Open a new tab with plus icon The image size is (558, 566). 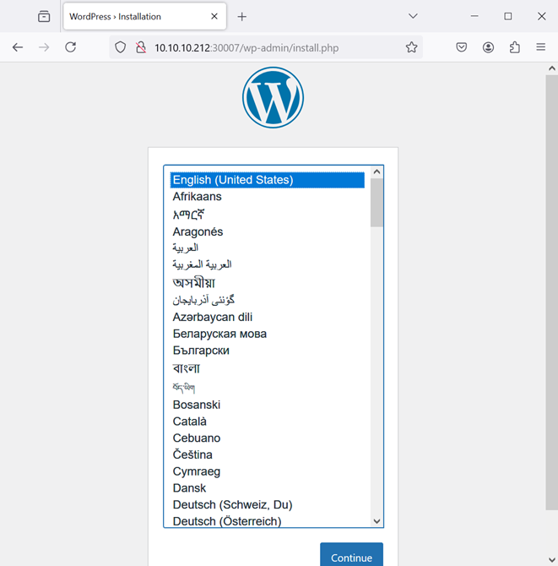[x=242, y=17]
